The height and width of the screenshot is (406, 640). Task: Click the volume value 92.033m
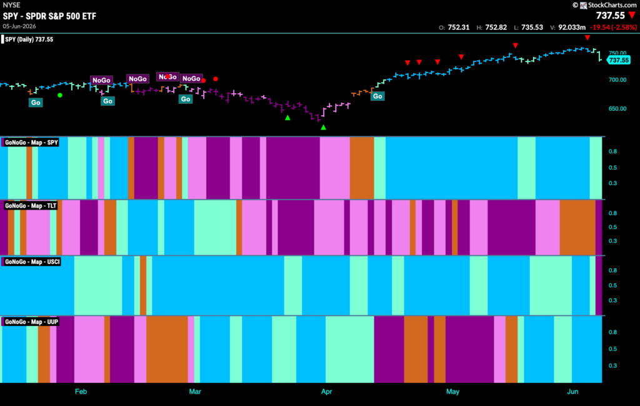tap(572, 28)
